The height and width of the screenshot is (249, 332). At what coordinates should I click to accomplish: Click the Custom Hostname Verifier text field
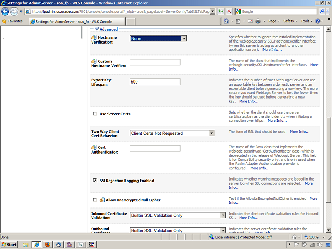click(155, 62)
